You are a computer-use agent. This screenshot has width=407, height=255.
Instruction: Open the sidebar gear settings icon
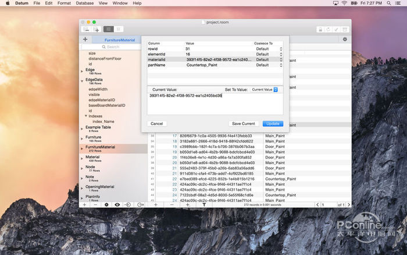(106, 205)
